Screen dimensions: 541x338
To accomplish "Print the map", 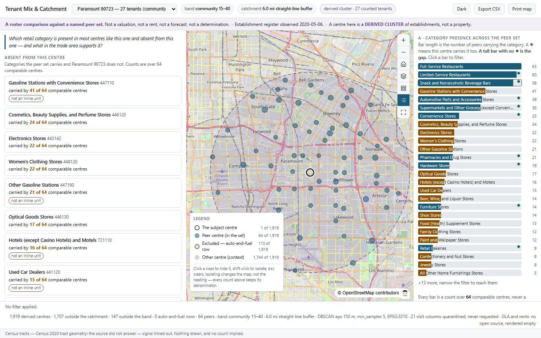I will click(x=522, y=9).
